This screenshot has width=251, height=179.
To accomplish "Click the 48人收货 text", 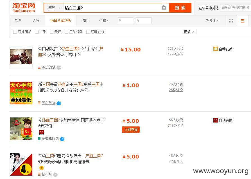I will [176, 156].
